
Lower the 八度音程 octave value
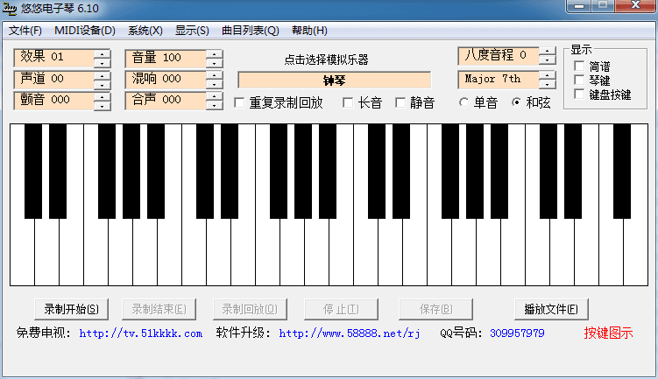click(x=548, y=60)
